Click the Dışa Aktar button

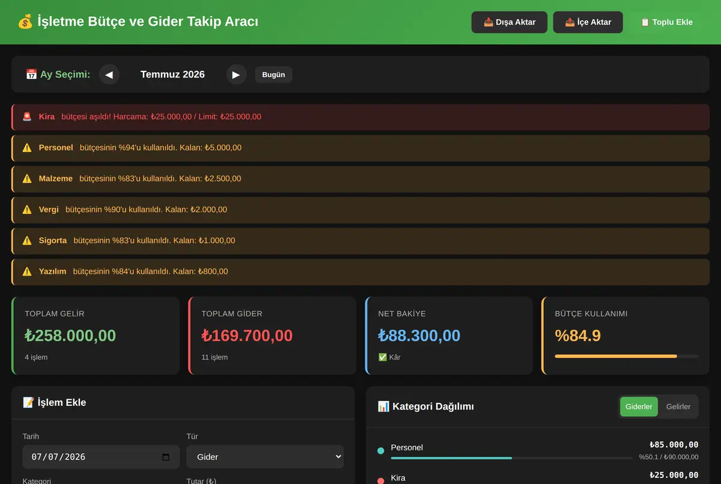click(510, 22)
